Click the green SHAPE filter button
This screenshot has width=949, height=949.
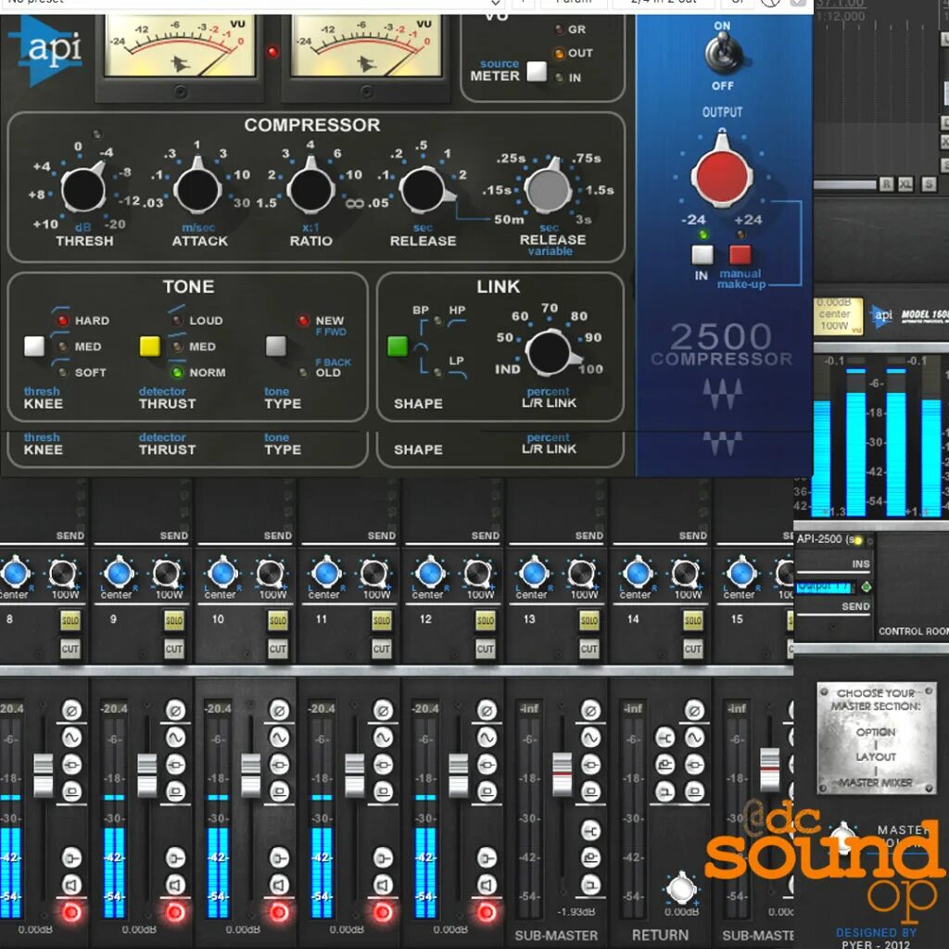(398, 347)
